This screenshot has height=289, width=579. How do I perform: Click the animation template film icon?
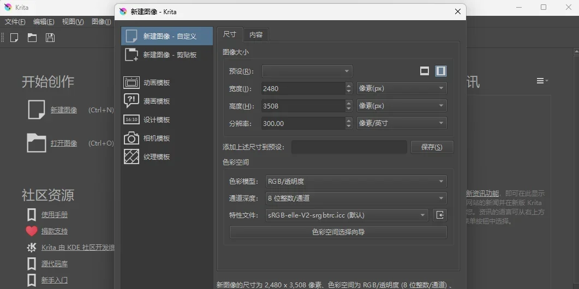pyautogui.click(x=131, y=83)
